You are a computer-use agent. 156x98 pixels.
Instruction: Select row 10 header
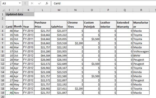pyautogui.click(x=2, y=56)
